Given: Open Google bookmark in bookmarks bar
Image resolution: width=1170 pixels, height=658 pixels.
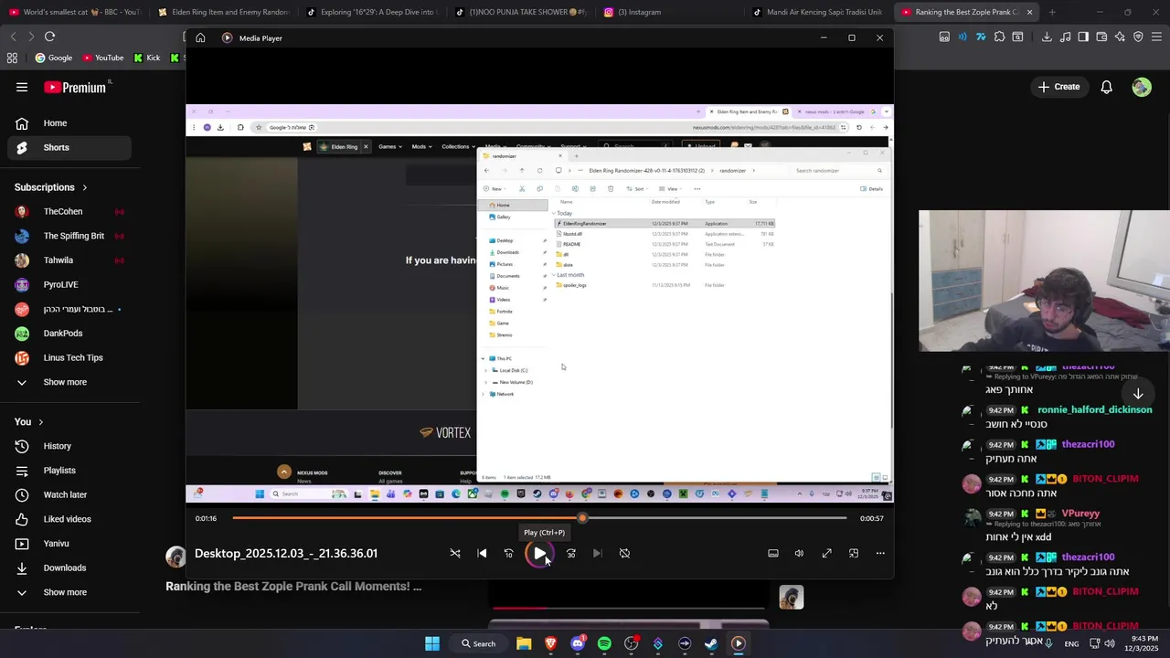Looking at the screenshot, I should click(x=54, y=58).
